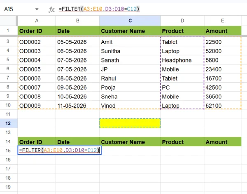Click cell OD0004
The width and height of the screenshot is (247, 194).
pyautogui.click(x=37, y=60)
